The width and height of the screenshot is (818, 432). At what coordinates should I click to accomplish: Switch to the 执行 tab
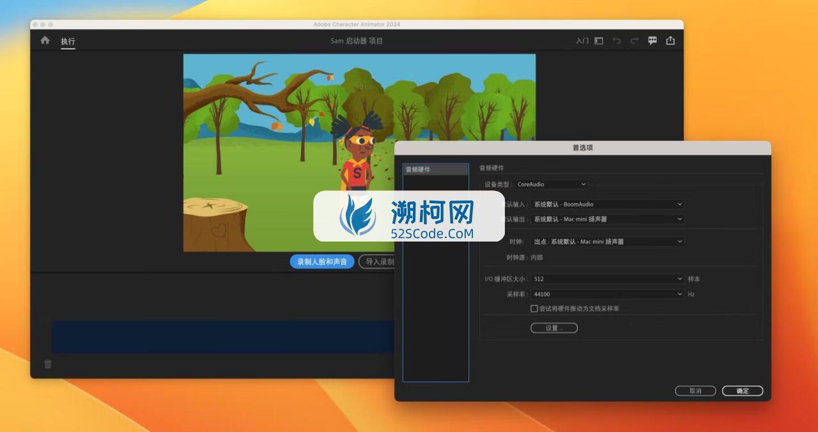68,42
